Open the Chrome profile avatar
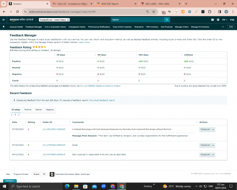This screenshot has height=190, width=237. [x=226, y=12]
